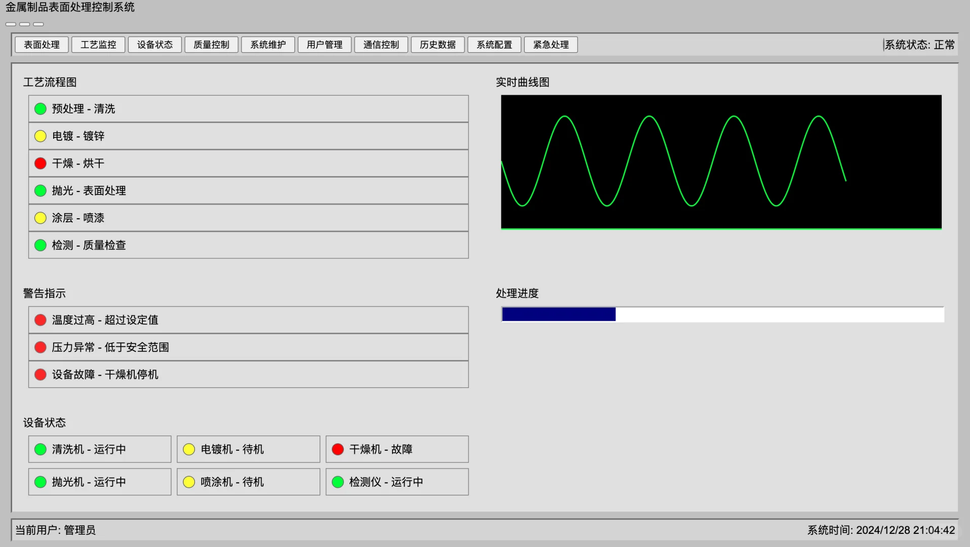Click green status light of 抛光机

[41, 482]
